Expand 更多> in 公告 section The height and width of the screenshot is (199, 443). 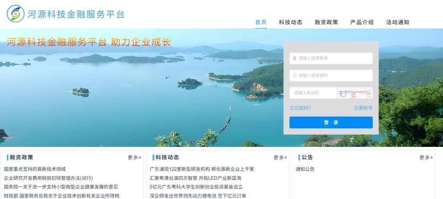coord(426,157)
